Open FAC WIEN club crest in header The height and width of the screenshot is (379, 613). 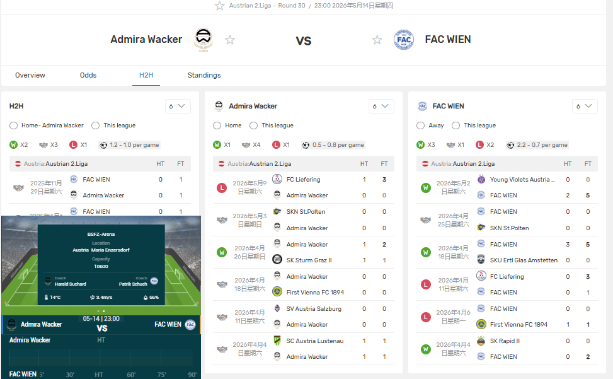(404, 40)
